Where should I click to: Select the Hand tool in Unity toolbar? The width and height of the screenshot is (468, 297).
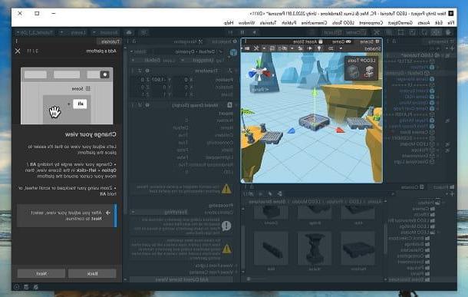[x=448, y=32]
